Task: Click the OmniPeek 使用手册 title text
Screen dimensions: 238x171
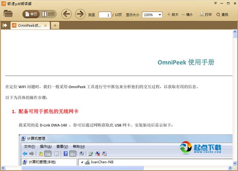Action: click(186, 62)
